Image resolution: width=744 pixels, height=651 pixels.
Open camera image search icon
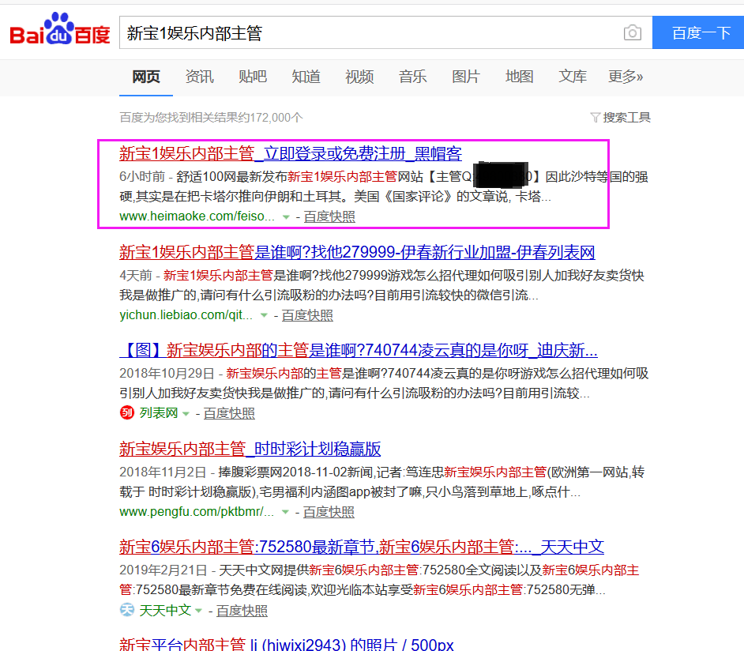632,32
